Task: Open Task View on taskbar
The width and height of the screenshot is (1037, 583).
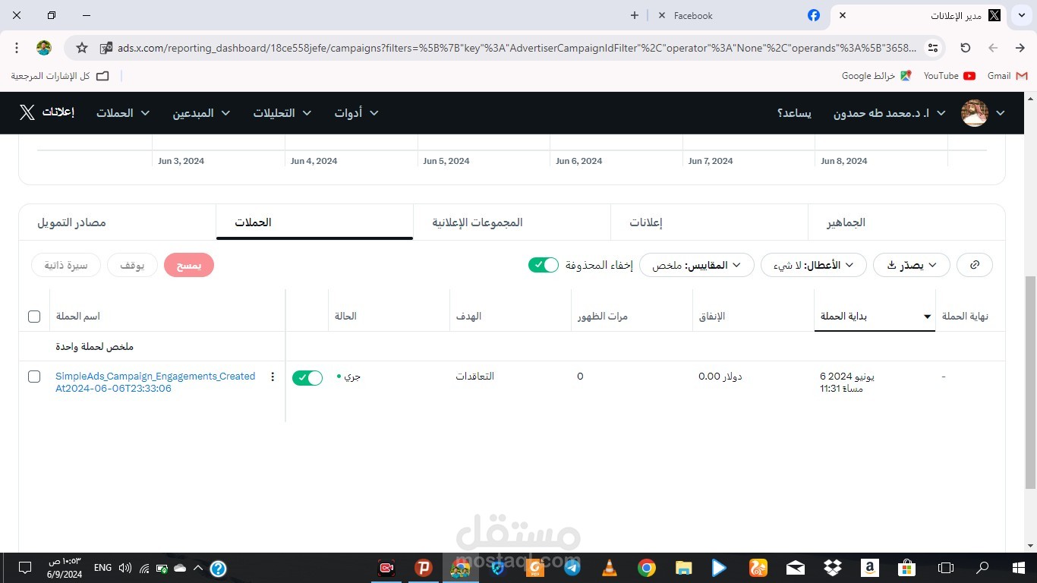Action: pos(945,568)
